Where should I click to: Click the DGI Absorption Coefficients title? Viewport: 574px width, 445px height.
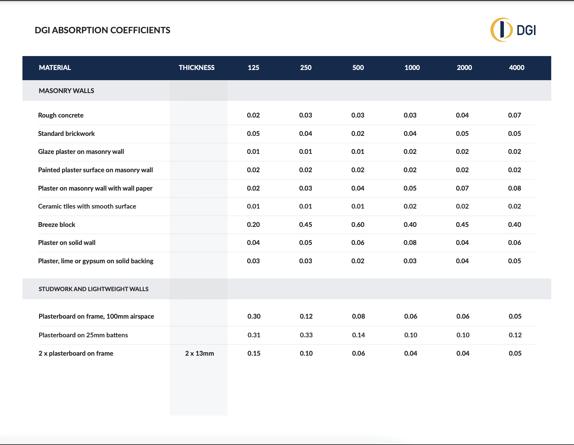tap(102, 30)
